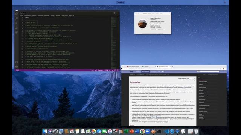241x135 pixels.
Task: Click UTF-8 encoding in status bar
Action: [106, 70]
